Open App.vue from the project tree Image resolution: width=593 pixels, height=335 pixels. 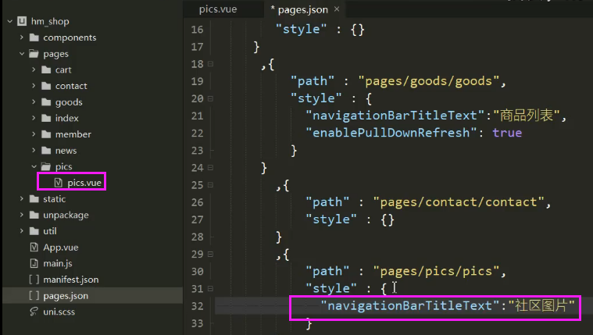[x=61, y=248]
